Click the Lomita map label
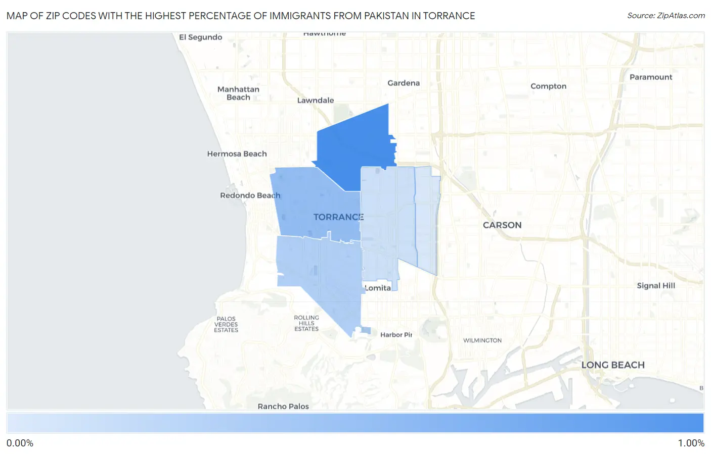This screenshot has height=454, width=711. coord(378,288)
